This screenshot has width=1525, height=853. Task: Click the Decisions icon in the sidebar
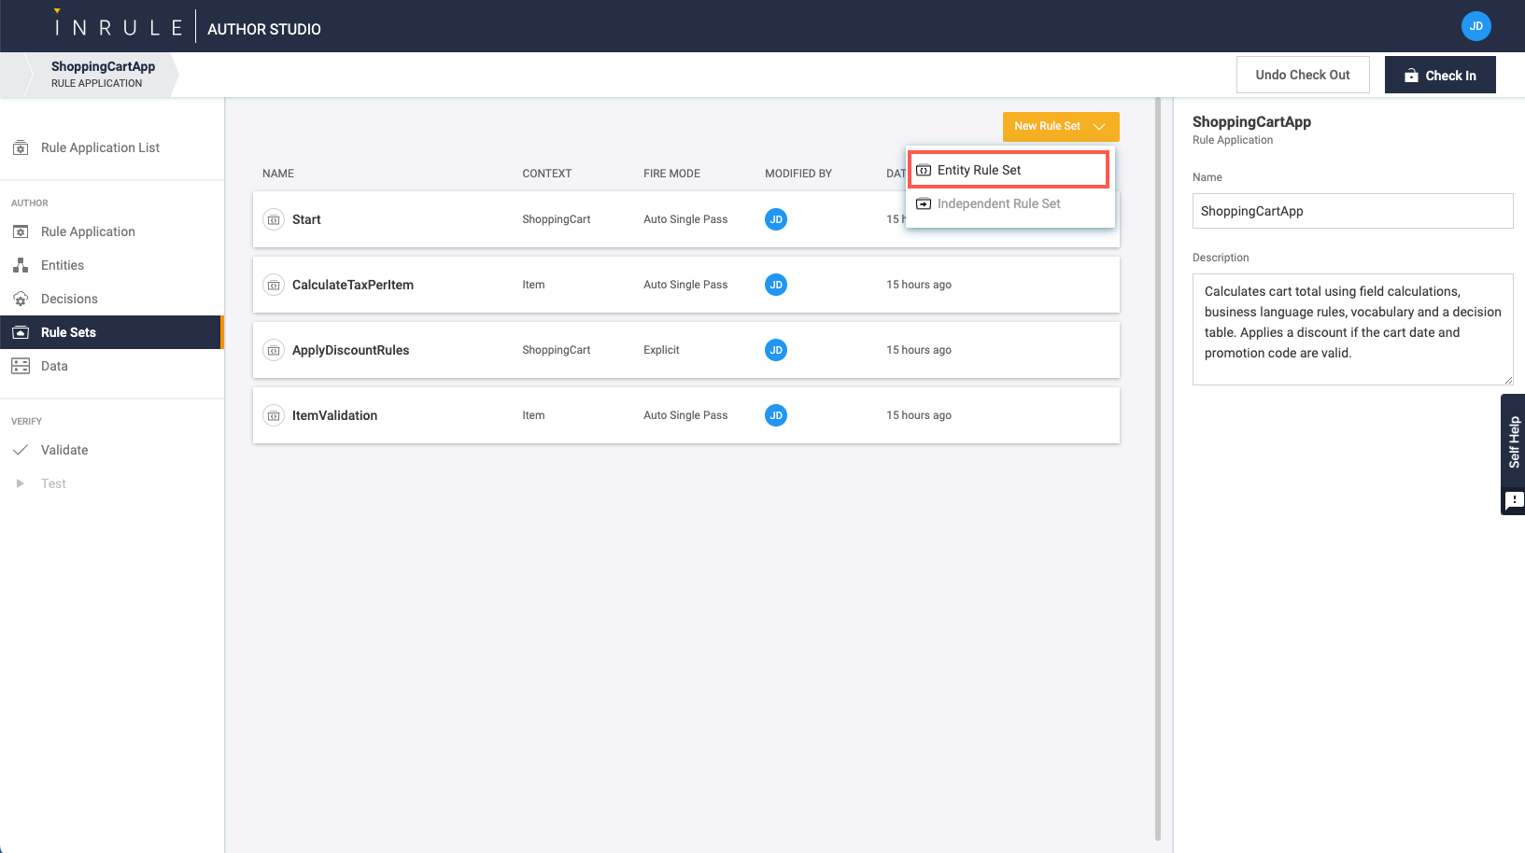coord(21,300)
